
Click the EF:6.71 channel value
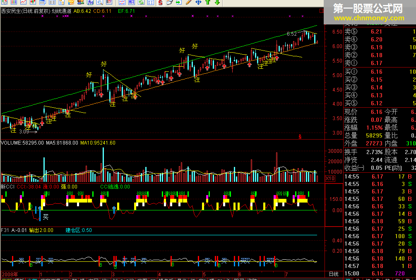126,11
